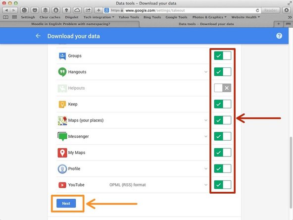The width and height of the screenshot is (293, 220).
Task: Open Google Tools bookmark folder
Action: pyautogui.click(x=176, y=17)
